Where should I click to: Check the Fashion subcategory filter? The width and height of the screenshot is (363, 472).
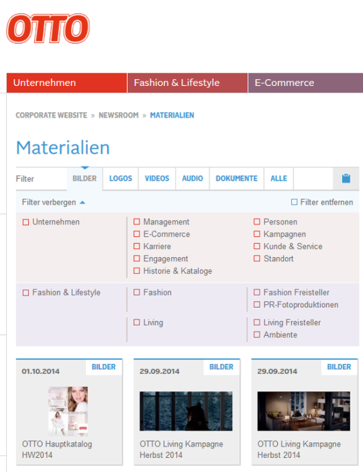[x=137, y=292]
